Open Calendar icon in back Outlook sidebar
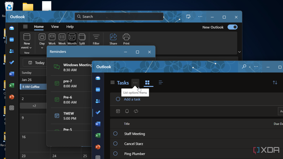This screenshot has height=159, width=283. click(x=12, y=39)
